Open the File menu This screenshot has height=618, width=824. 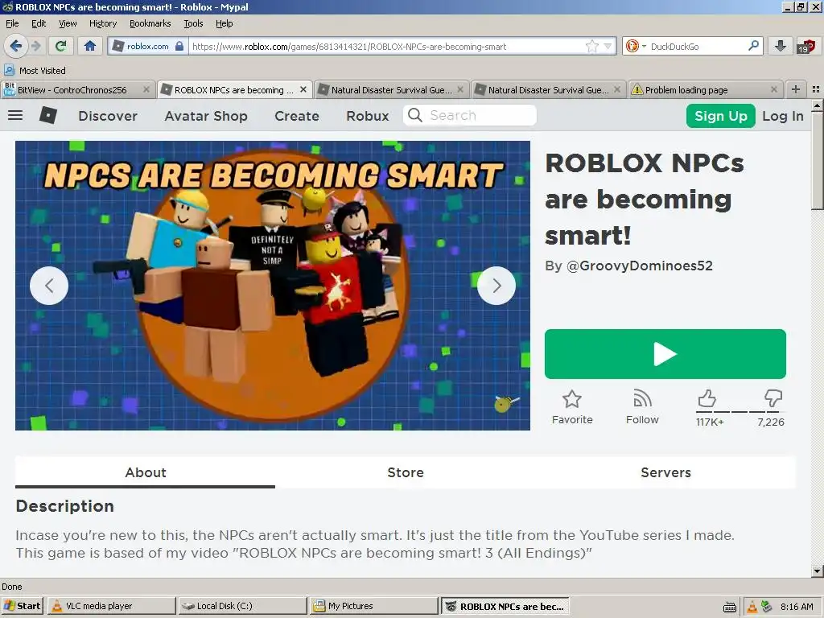pyautogui.click(x=12, y=23)
